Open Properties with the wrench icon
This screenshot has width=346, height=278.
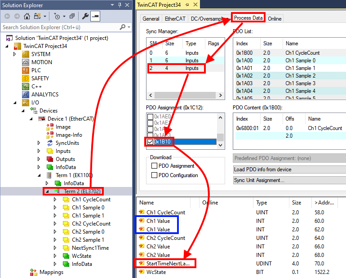tap(85, 16)
